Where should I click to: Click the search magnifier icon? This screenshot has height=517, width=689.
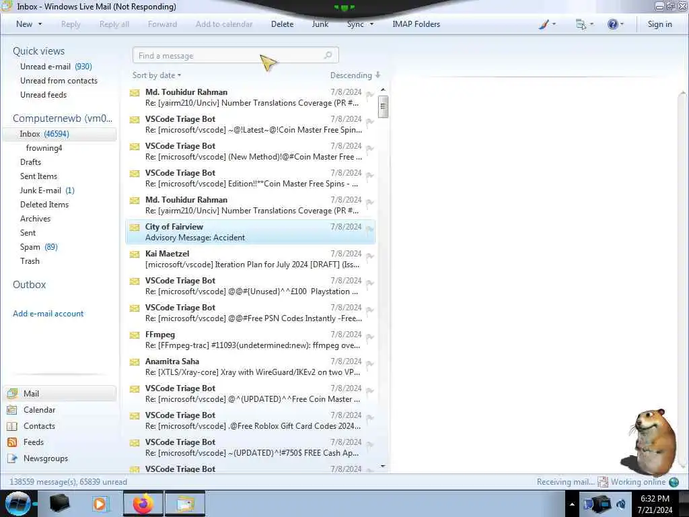tap(328, 55)
